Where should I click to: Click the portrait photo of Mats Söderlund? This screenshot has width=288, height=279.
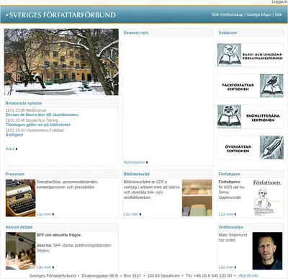coord(267,251)
